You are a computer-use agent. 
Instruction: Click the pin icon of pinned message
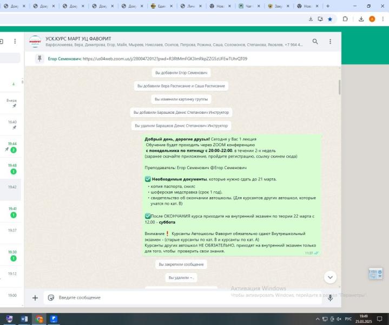pyautogui.click(x=39, y=58)
